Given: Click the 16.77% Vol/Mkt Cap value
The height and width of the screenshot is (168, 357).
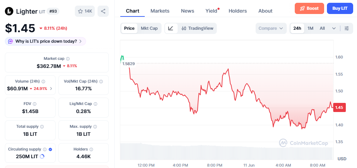Looking at the screenshot, I should [x=84, y=89].
